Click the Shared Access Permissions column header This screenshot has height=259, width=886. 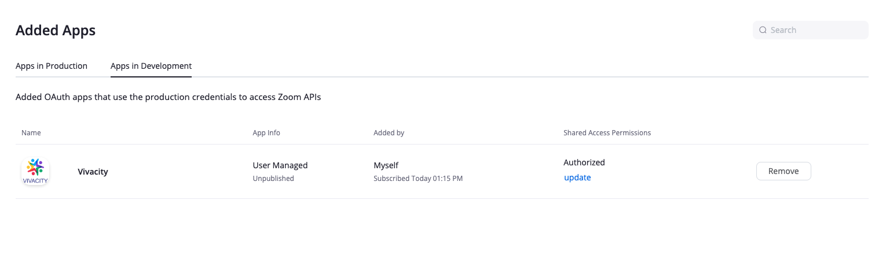click(607, 133)
